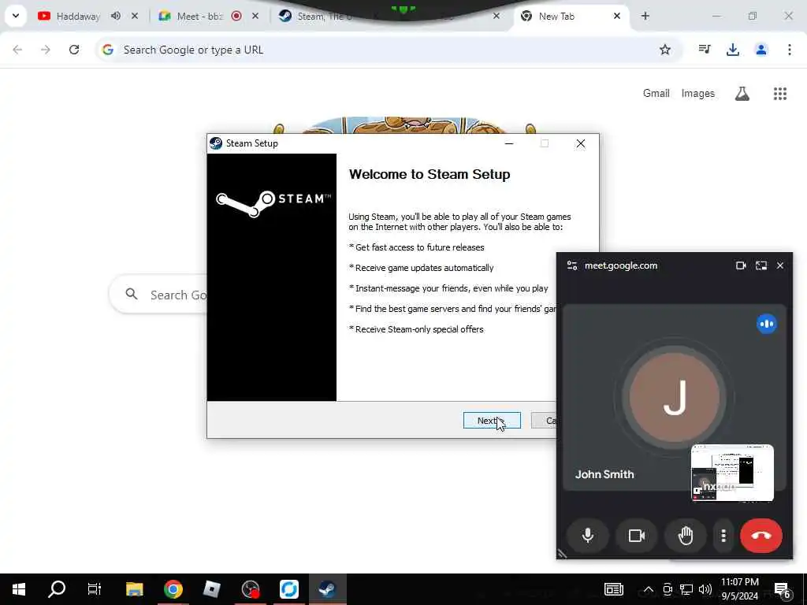Screen dimensions: 807x605
Task: Leave the Meet call
Action: (761, 536)
